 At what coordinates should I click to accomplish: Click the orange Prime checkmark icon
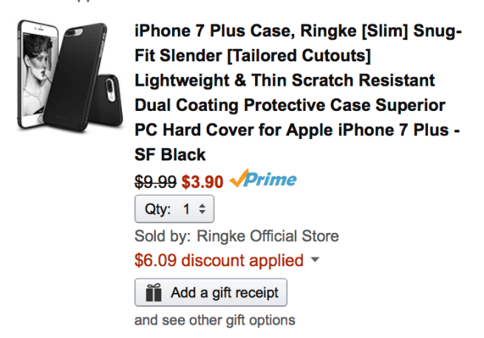coord(239,178)
